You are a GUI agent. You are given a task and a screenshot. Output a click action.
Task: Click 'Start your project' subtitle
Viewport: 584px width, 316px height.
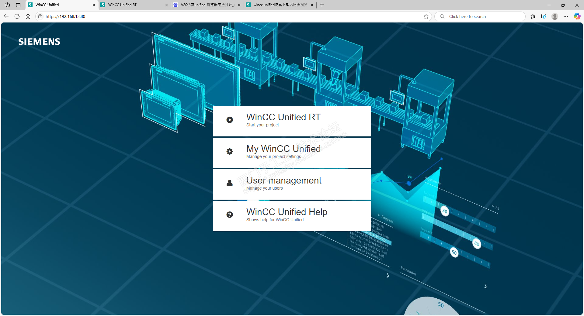click(x=262, y=125)
